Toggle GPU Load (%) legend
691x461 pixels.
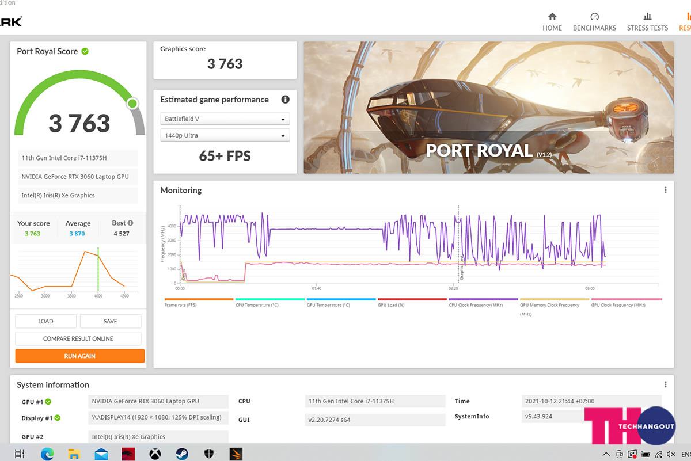[x=412, y=303]
